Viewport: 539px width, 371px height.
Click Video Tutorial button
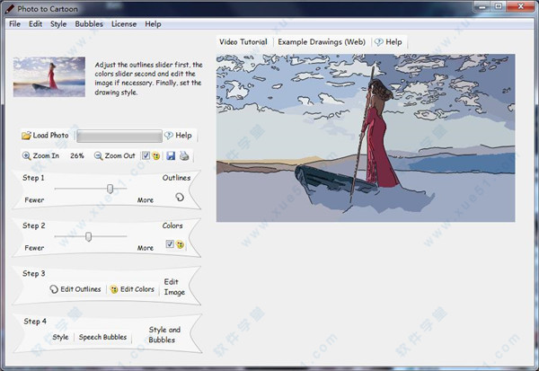pyautogui.click(x=243, y=42)
